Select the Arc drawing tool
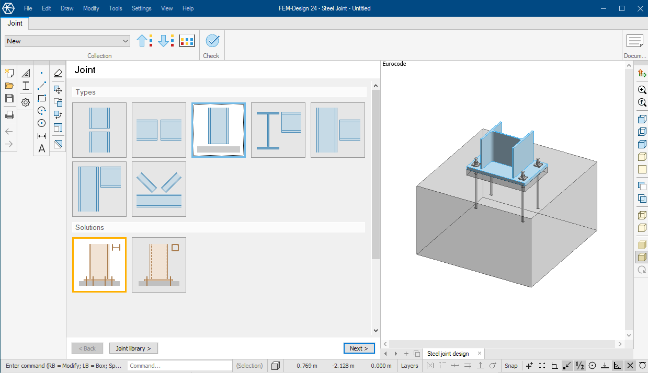The height and width of the screenshot is (373, 648). [42, 111]
